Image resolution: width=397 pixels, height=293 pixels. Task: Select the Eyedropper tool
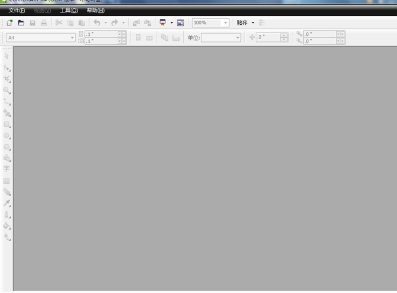click(7, 203)
